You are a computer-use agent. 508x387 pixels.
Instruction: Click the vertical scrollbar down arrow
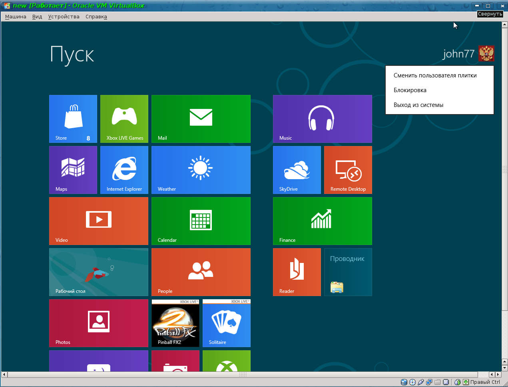(x=504, y=368)
